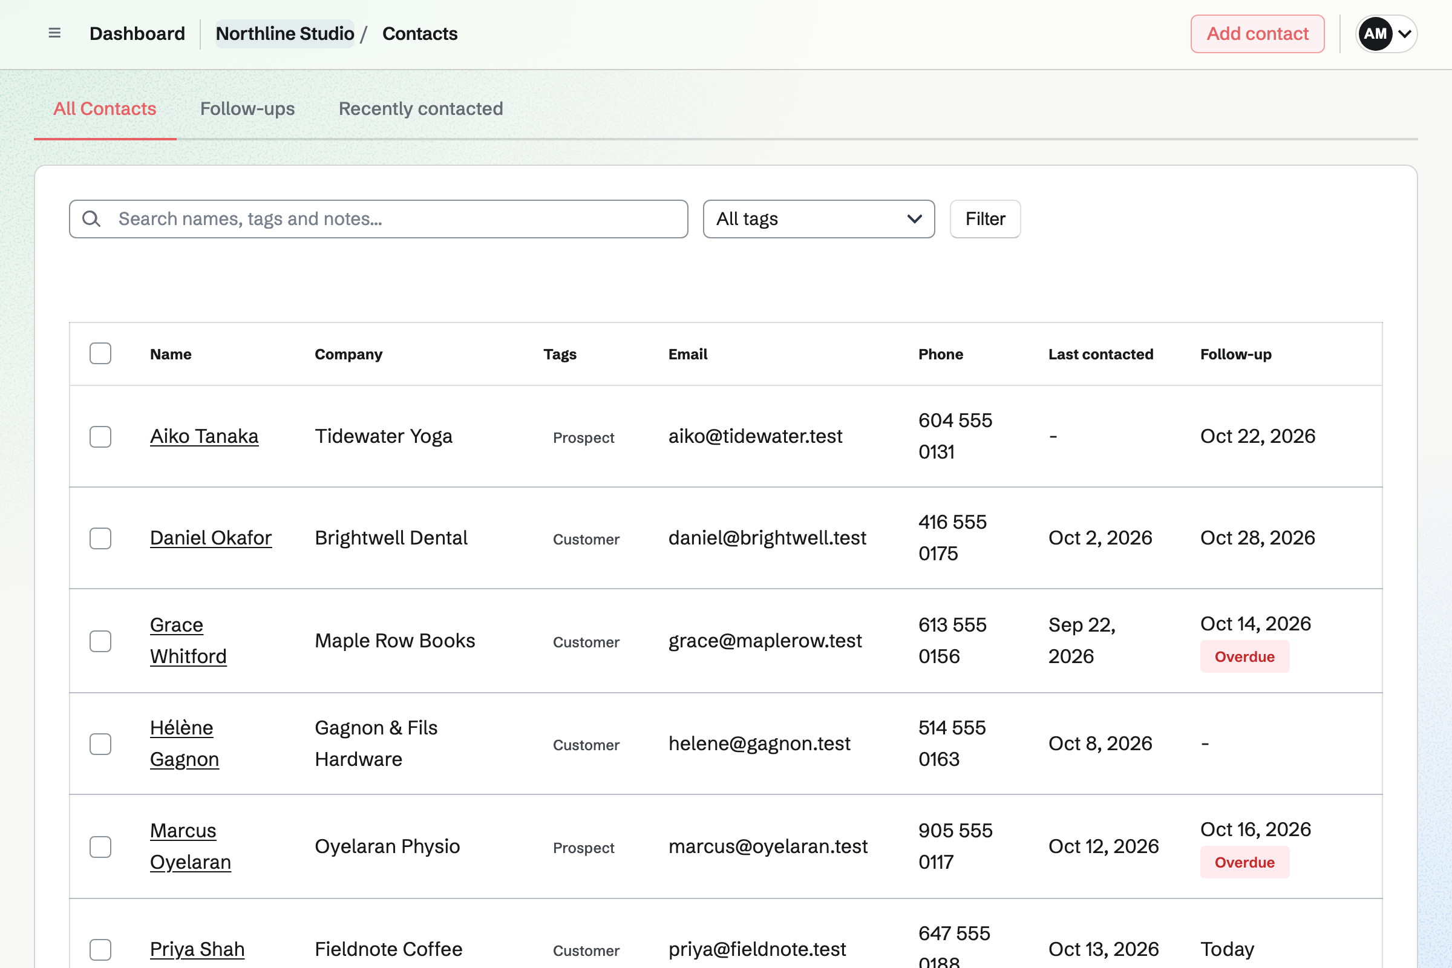Check the Aiko Tanaka row checkbox
This screenshot has height=968, width=1452.
pyautogui.click(x=100, y=436)
